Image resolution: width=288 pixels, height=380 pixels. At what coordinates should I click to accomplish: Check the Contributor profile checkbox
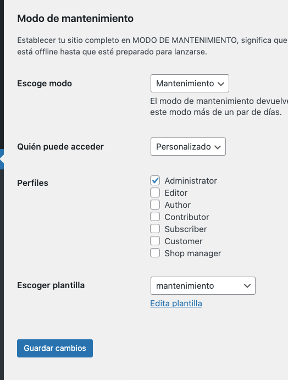(155, 217)
